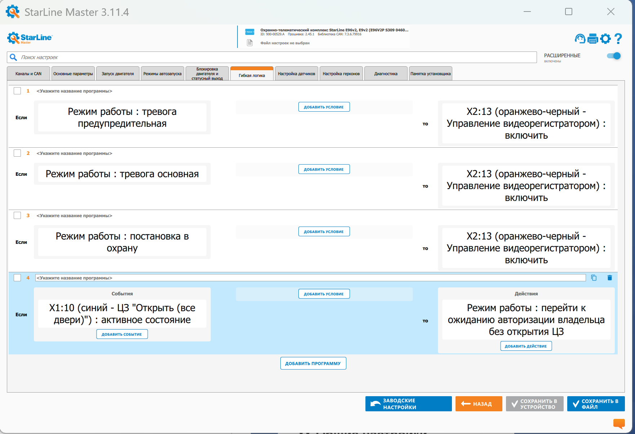Open the orange chat bubble icon
This screenshot has height=434, width=635.
click(x=619, y=424)
